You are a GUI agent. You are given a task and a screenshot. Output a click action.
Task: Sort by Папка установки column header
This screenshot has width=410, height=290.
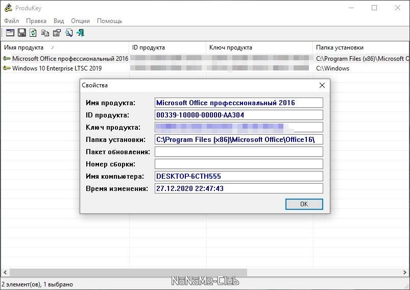click(x=361, y=47)
